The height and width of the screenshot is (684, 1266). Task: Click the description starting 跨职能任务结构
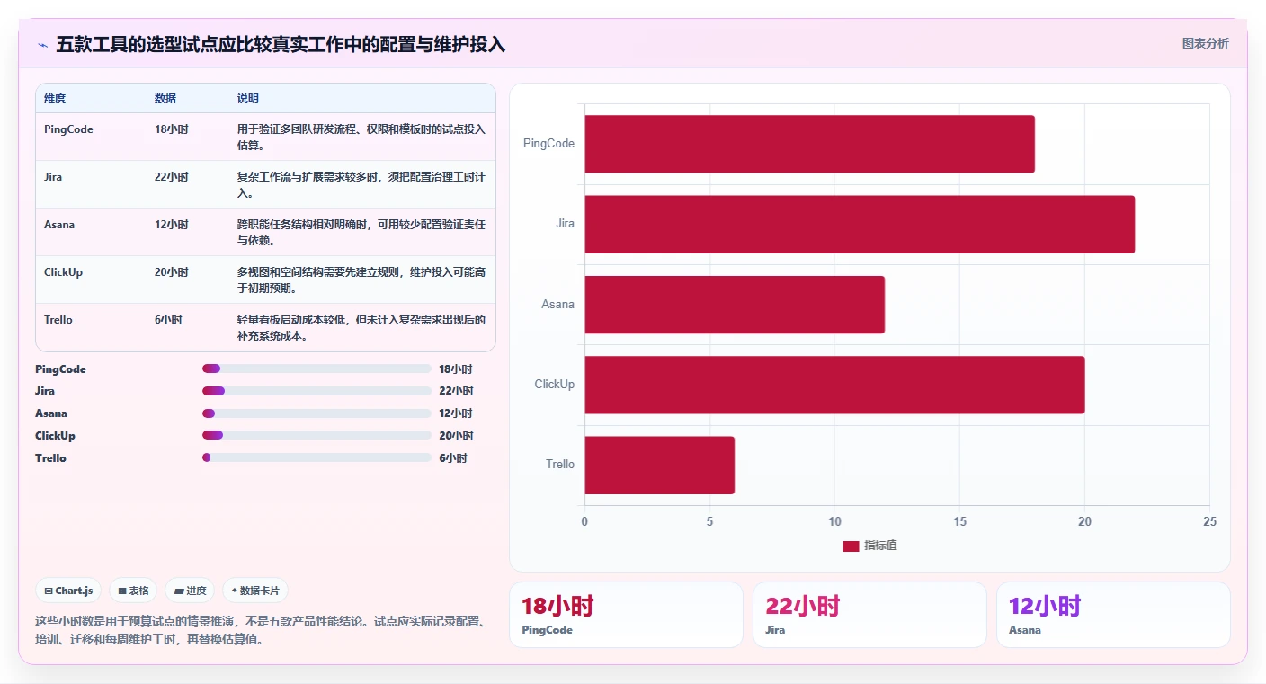(x=361, y=232)
